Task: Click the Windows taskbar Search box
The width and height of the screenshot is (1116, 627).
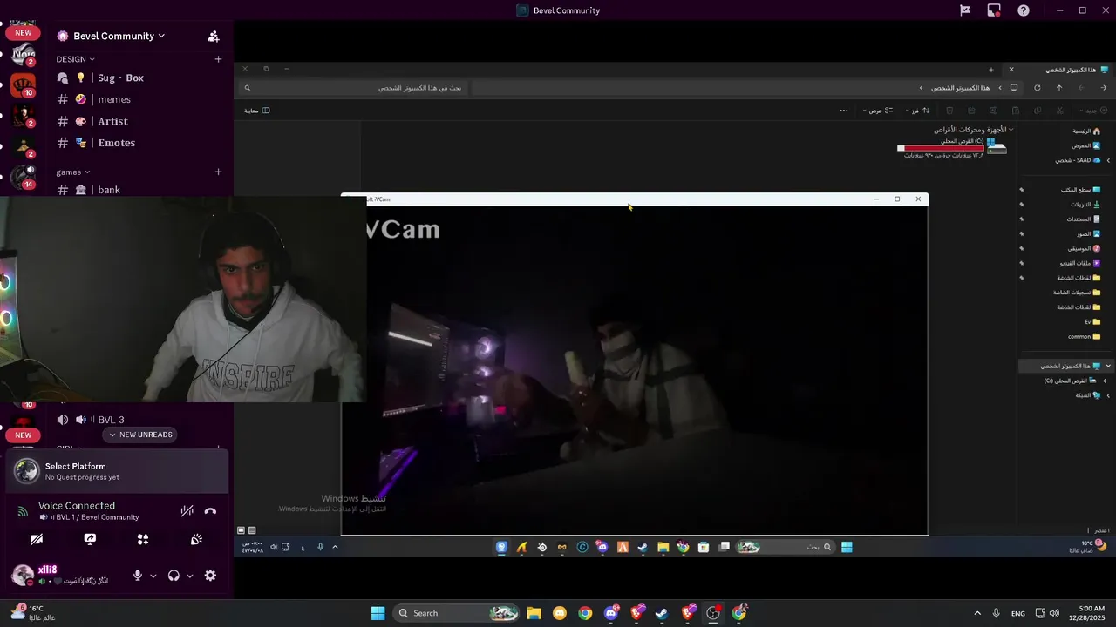Action: [x=457, y=613]
